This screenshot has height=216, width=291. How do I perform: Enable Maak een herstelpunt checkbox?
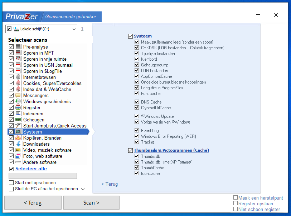(x=236, y=197)
